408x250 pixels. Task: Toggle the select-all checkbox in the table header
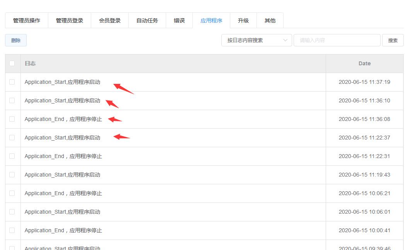click(12, 63)
